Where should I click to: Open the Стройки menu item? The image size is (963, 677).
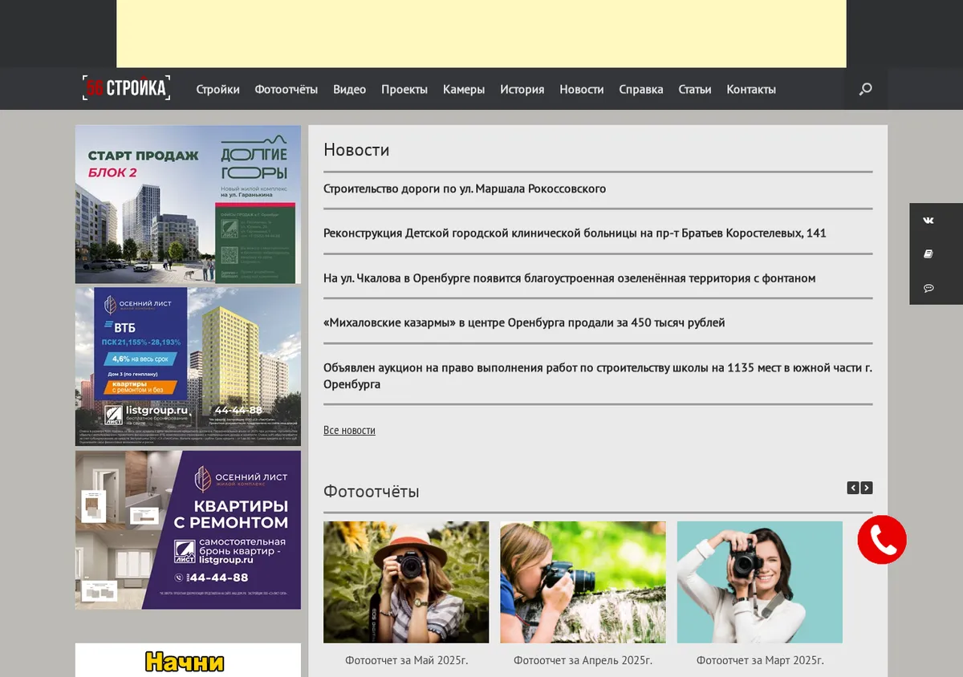[x=218, y=90]
